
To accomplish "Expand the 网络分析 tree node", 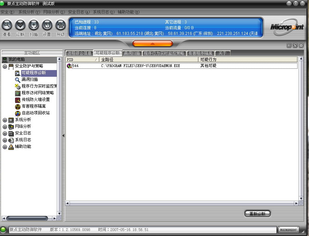I will (5, 127).
